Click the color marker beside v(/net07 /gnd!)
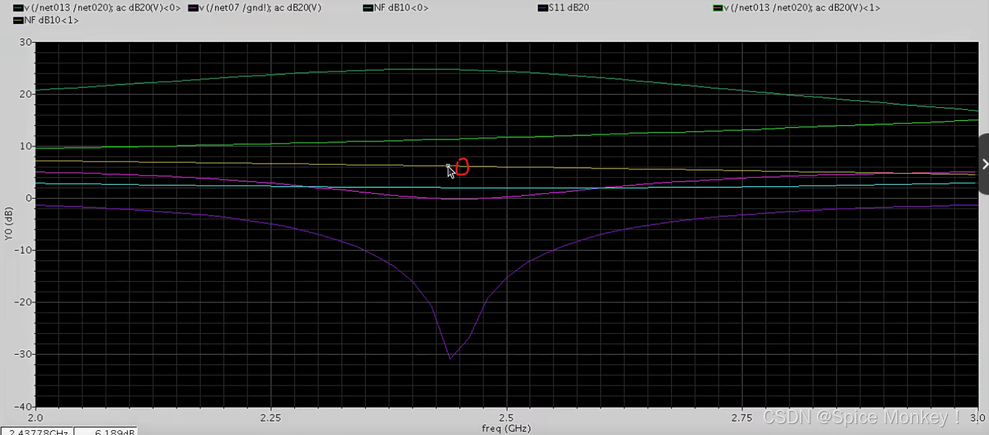The width and height of the screenshot is (989, 435). coord(193,8)
